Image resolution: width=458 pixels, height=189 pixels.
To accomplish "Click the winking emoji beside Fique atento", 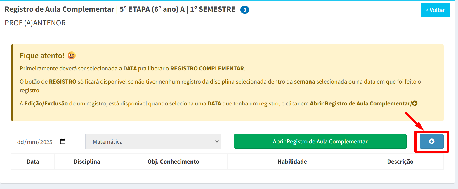I will [71, 55].
